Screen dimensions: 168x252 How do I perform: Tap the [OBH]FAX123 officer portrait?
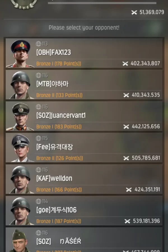20,54
